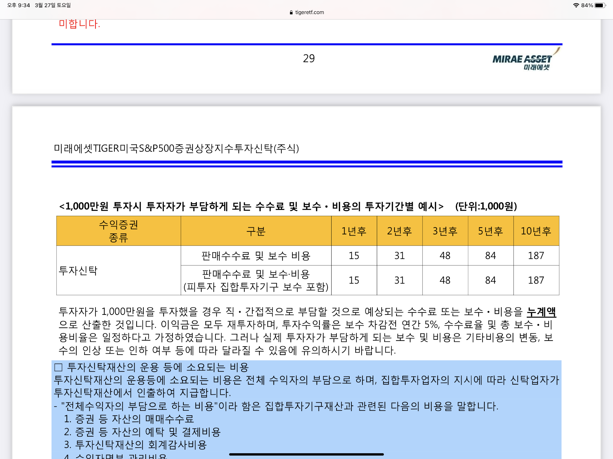Click the line ending 신탁업자가
This screenshot has height=459, width=613.
tap(306, 380)
